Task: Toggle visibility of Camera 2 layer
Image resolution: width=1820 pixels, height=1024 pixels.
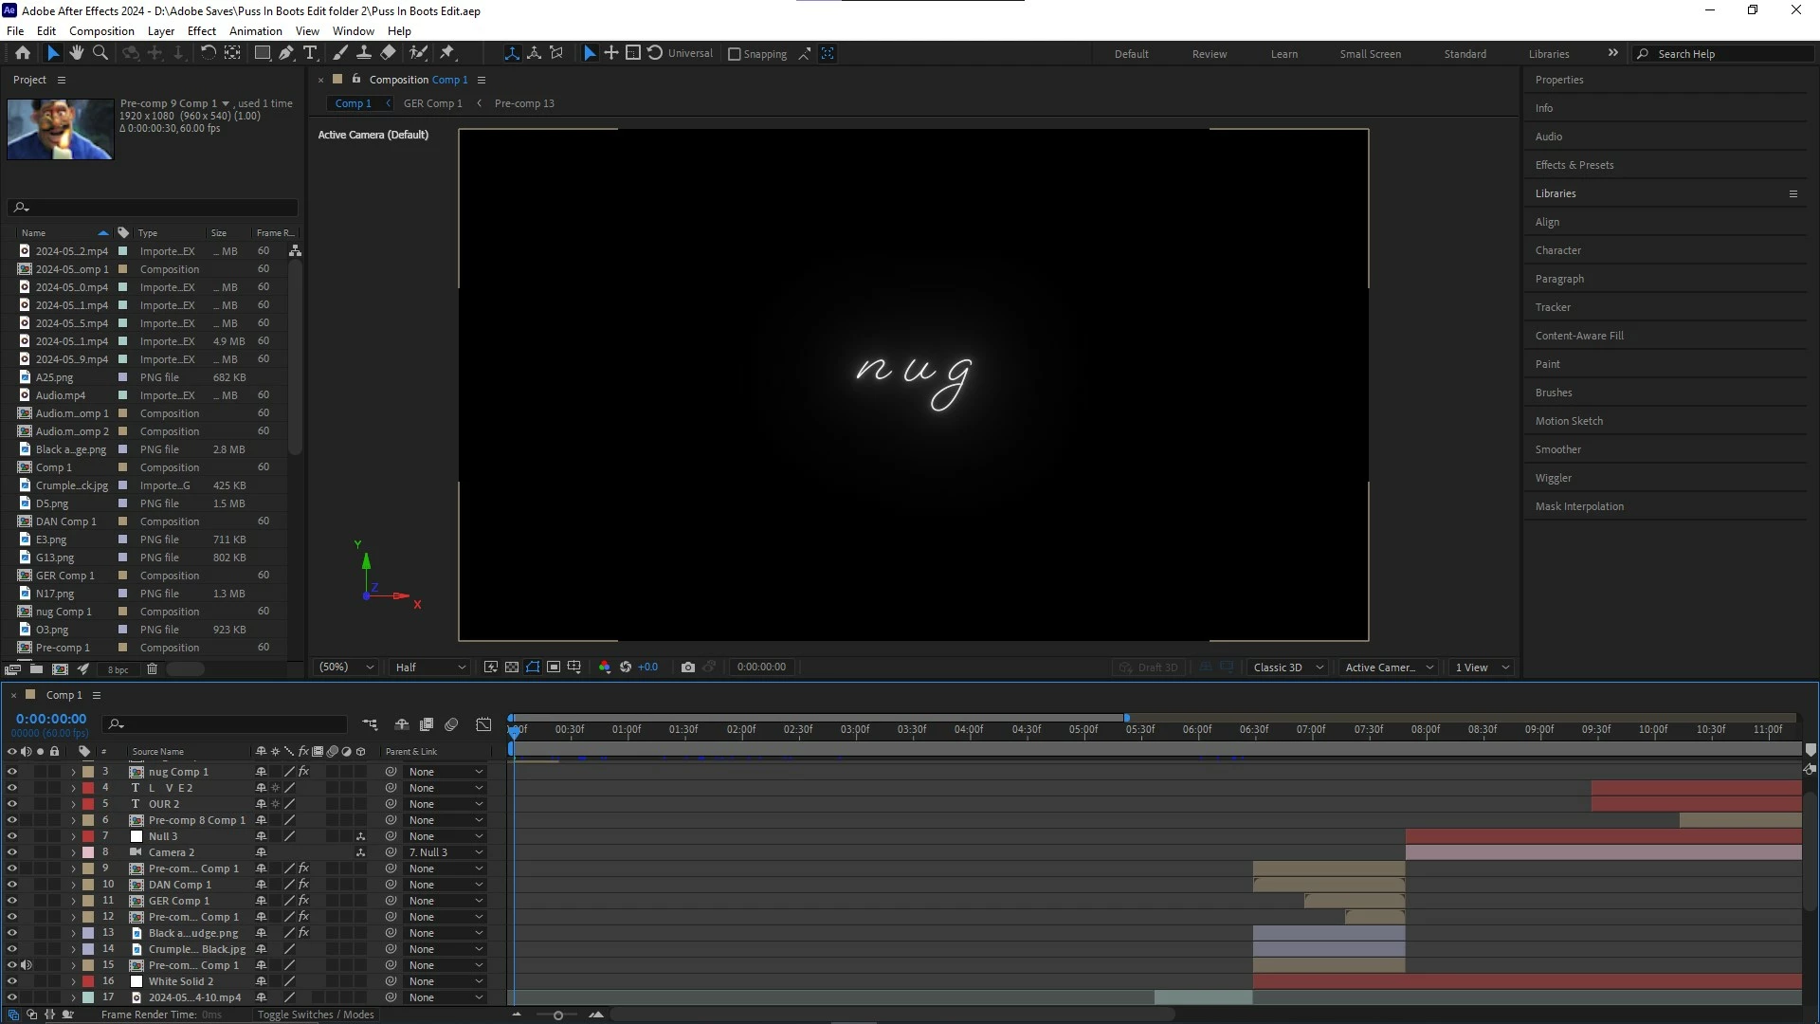Action: (x=12, y=852)
